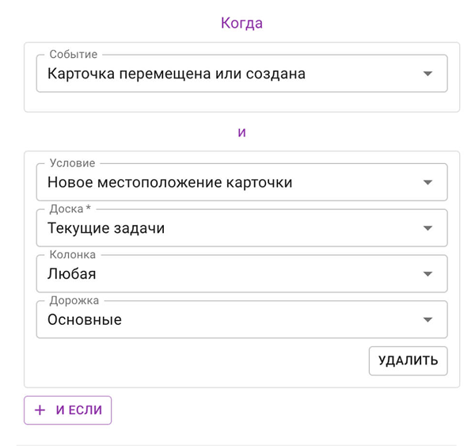Viewport: 475px width, 446px height.
Task: Click the 'Дорожка' field label
Action: pos(74,300)
